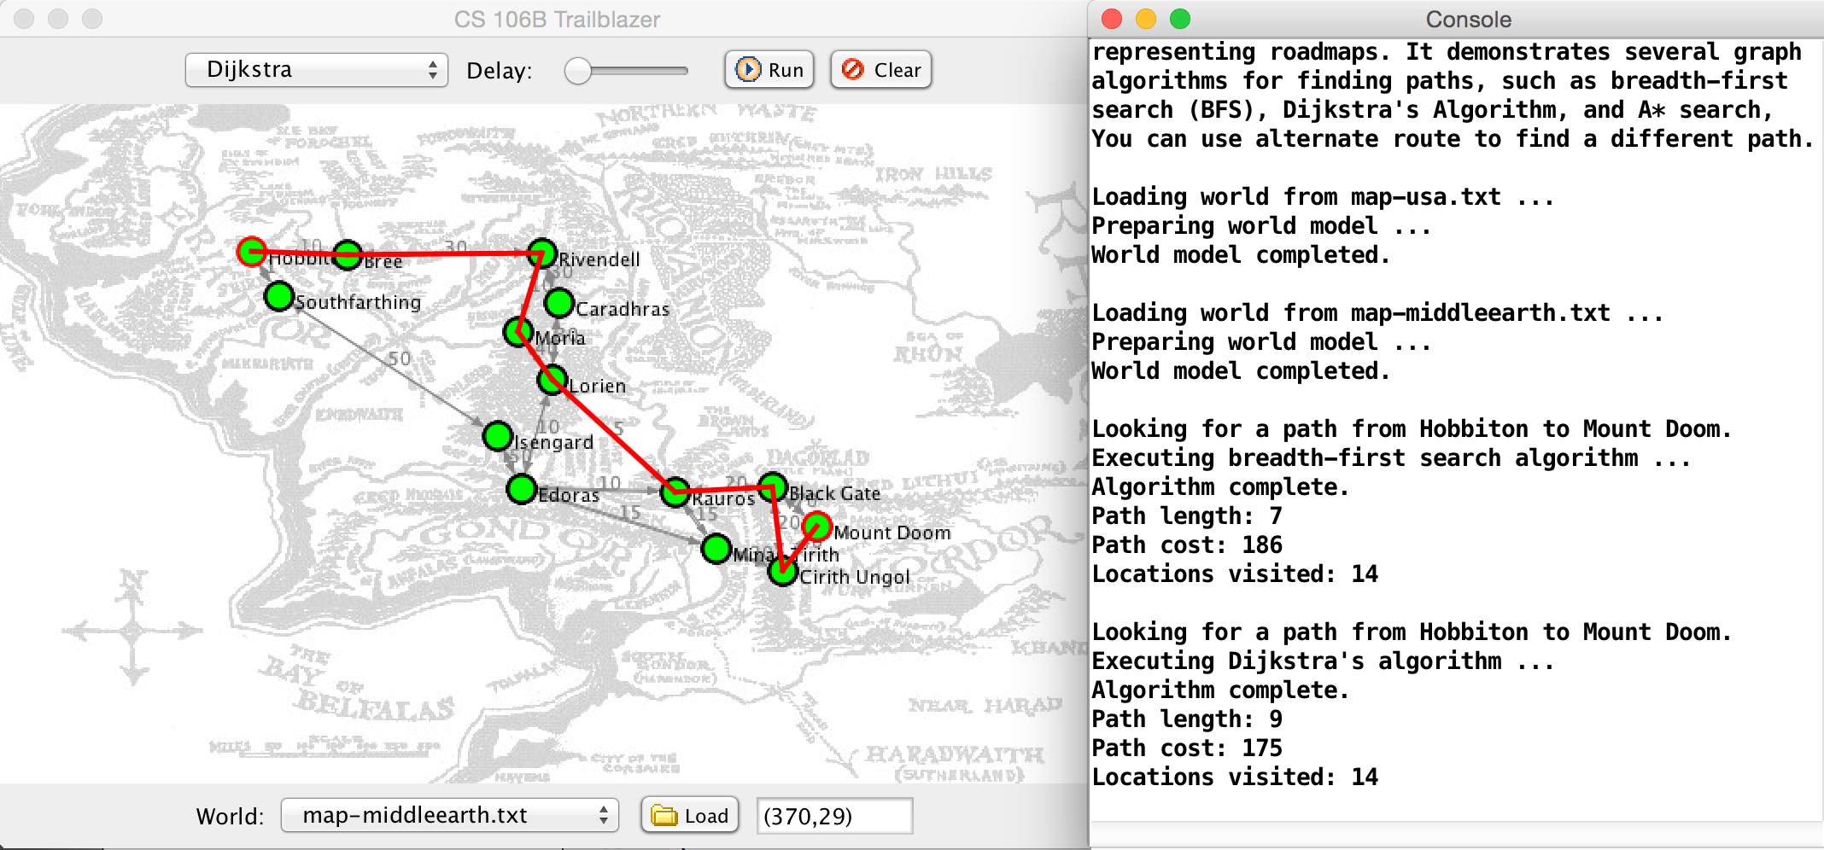Click the Black Gate node
This screenshot has height=850, width=1824.
[x=773, y=488]
